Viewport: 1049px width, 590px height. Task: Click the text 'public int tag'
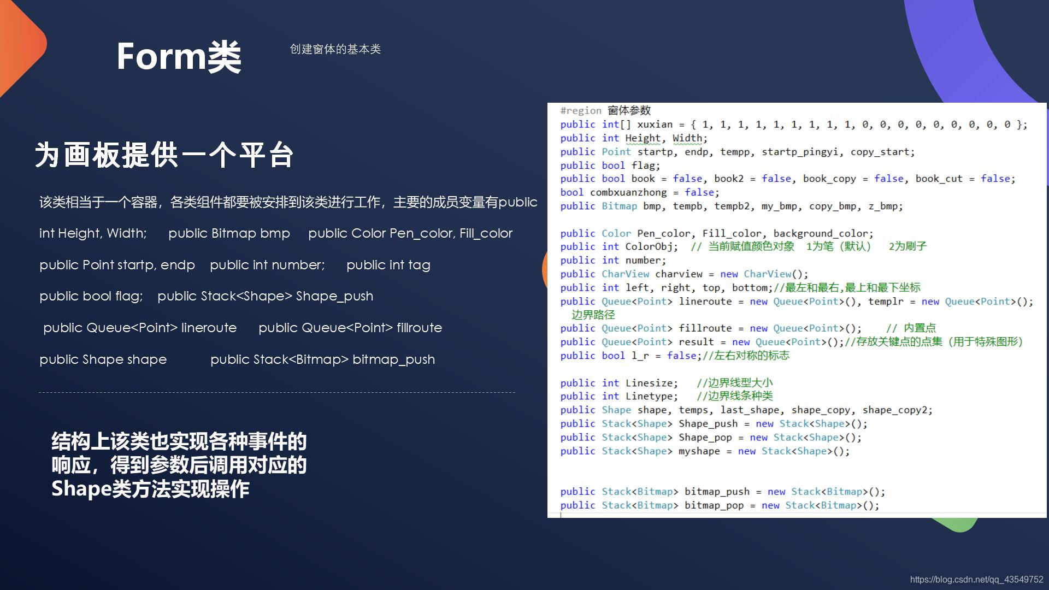tap(388, 265)
